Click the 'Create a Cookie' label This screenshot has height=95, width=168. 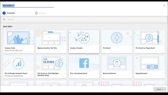76,48
